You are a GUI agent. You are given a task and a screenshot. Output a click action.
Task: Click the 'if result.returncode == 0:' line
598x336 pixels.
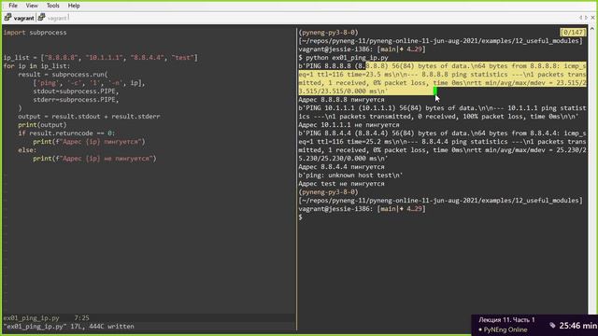coord(66,133)
